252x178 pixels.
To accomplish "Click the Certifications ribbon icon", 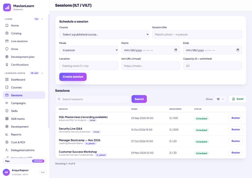I will 7,65.
